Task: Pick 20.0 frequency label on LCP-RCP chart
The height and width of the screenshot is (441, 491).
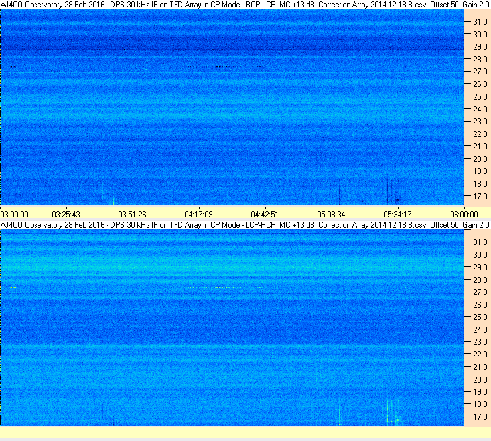Action: point(480,380)
